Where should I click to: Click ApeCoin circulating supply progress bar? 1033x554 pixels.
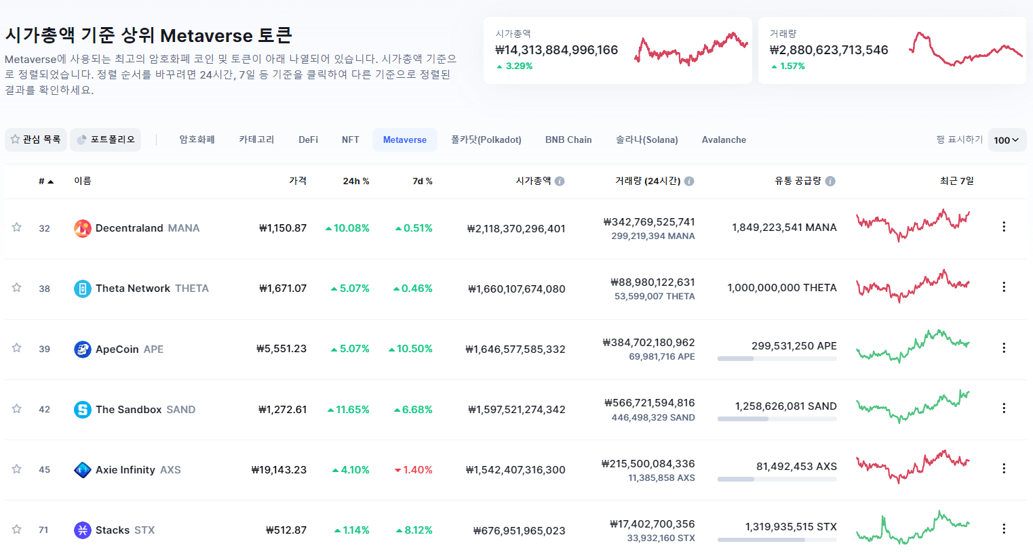pyautogui.click(x=777, y=359)
